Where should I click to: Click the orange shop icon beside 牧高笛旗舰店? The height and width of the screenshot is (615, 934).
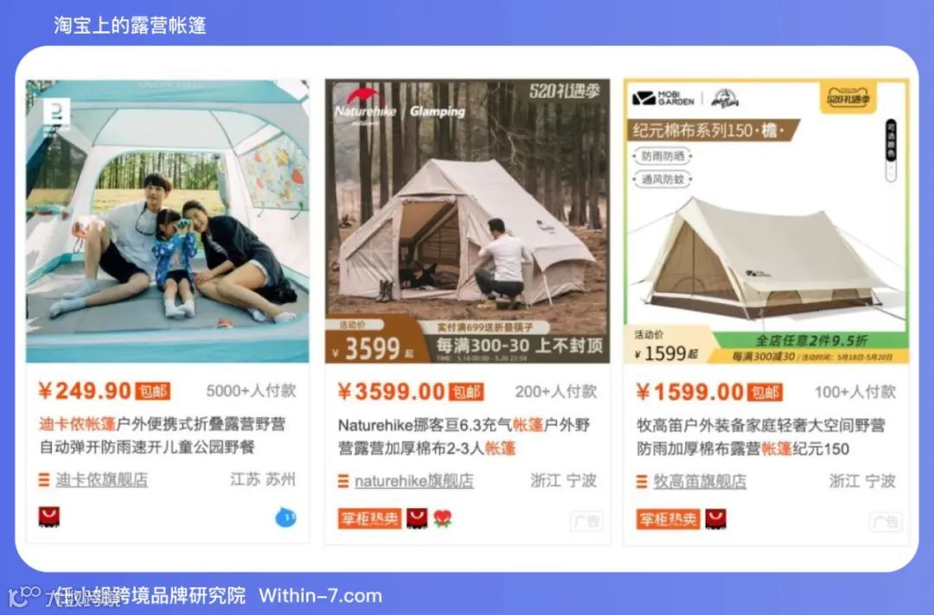(x=642, y=481)
